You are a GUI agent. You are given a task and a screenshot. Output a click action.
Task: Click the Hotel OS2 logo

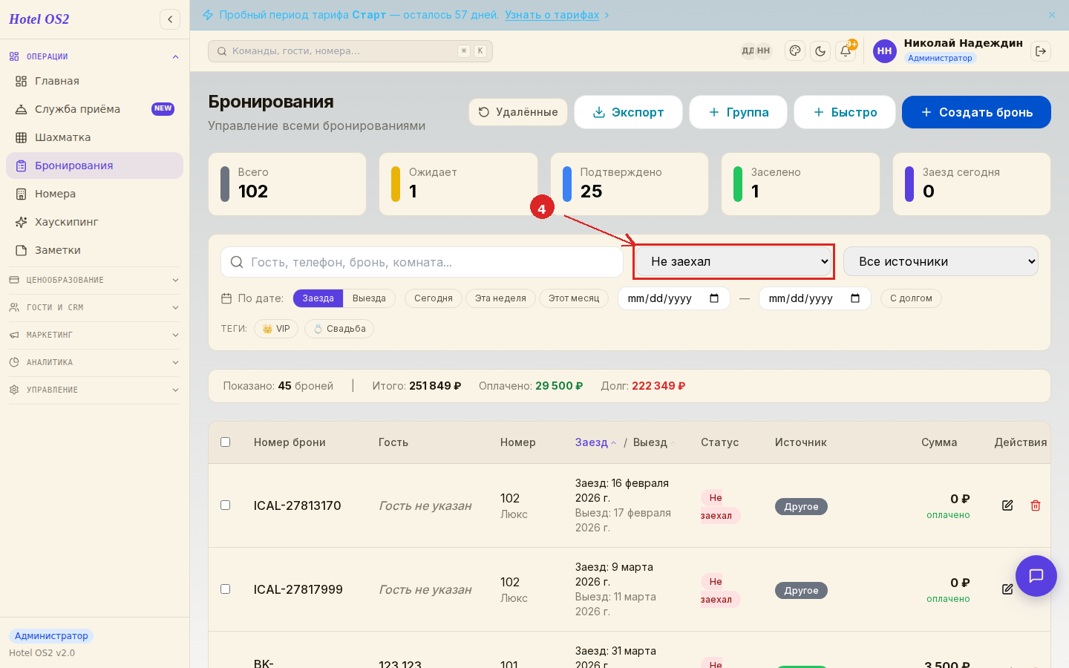pyautogui.click(x=39, y=19)
